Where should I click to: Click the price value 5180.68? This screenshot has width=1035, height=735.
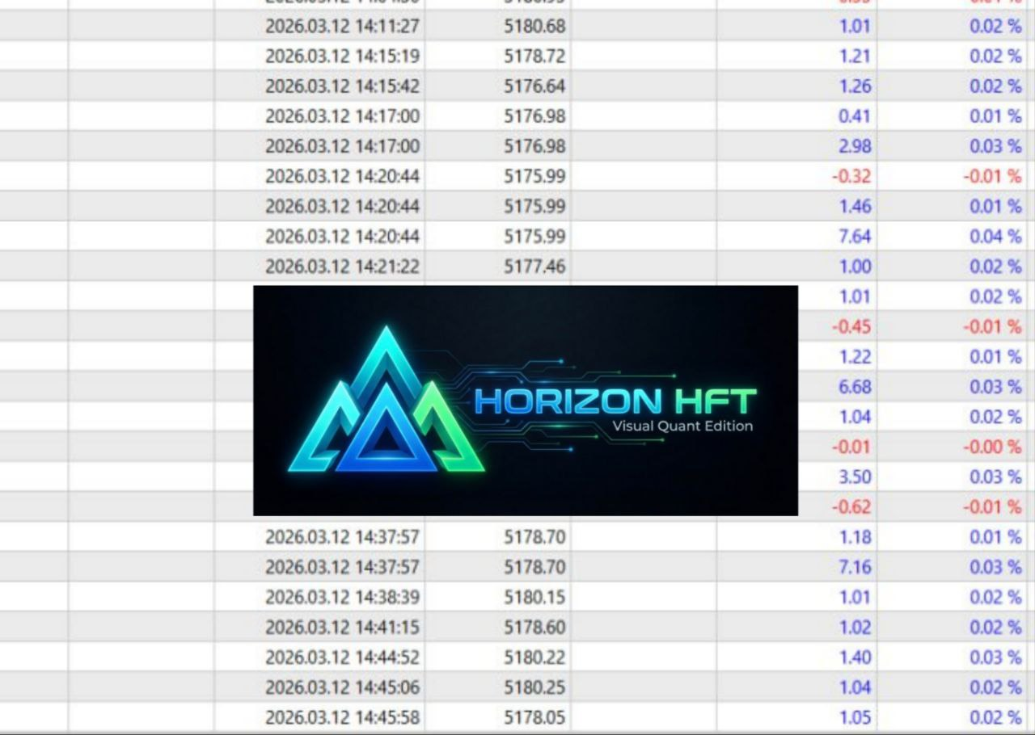pyautogui.click(x=534, y=26)
